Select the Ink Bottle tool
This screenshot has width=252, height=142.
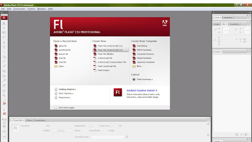pyautogui.click(x=4, y=71)
